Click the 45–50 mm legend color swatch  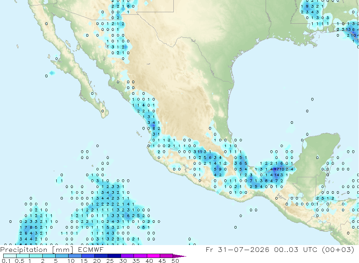point(167,256)
